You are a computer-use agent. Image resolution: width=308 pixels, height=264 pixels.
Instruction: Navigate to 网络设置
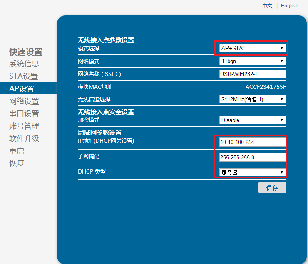pos(24,101)
